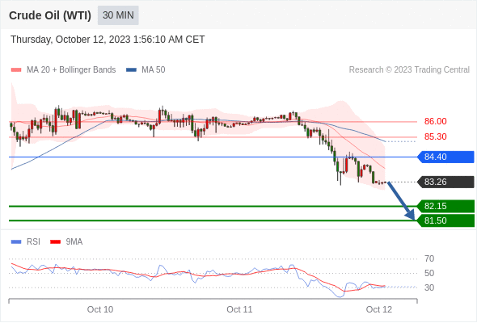Click the Crude Oil (WTI) title
This screenshot has height=323, width=477.
click(x=50, y=15)
